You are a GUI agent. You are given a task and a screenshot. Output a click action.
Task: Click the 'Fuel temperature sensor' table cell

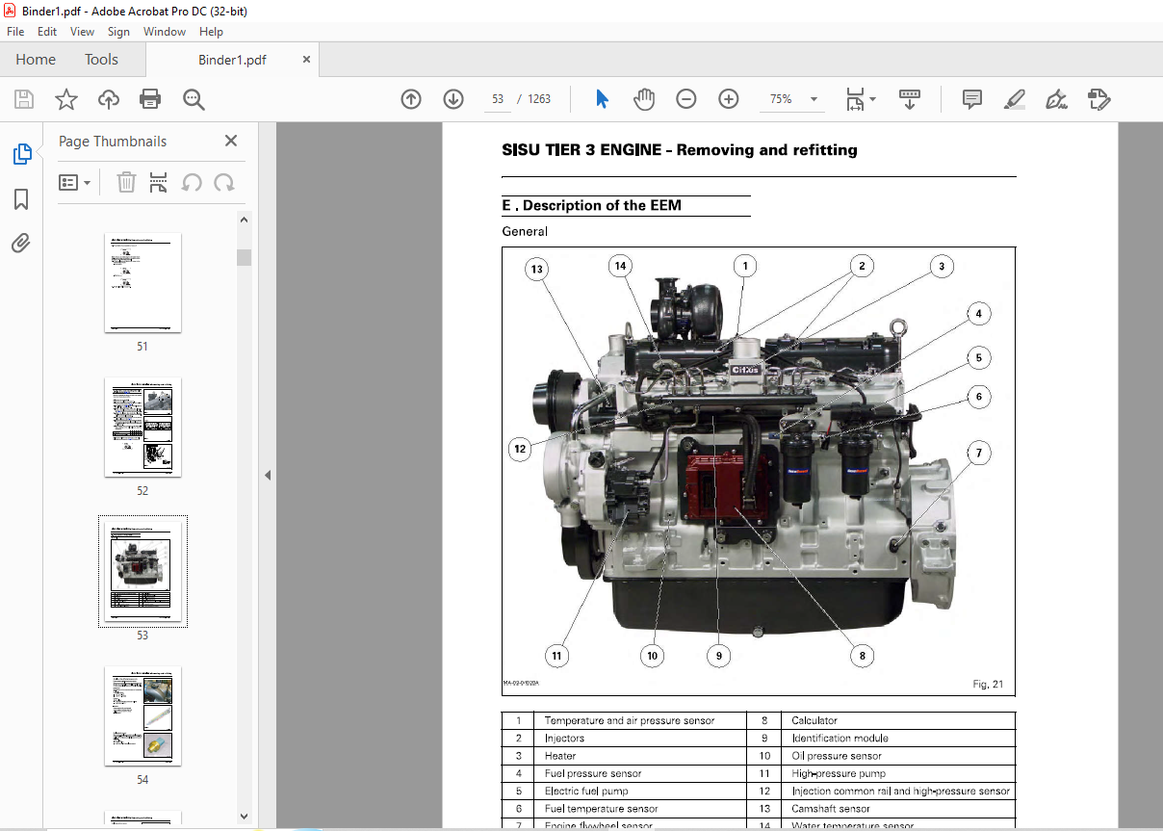(602, 809)
